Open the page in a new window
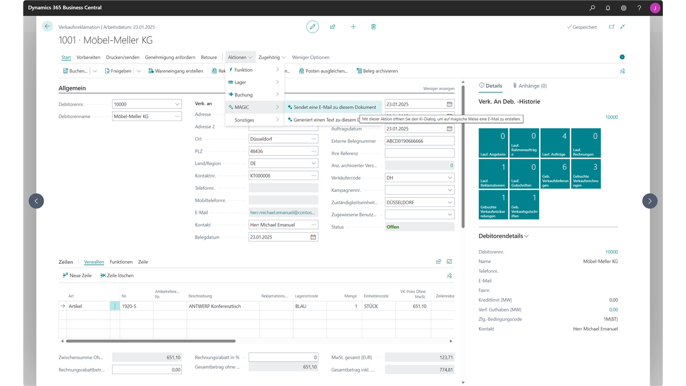Screen dimensions: 686x386 (x=612, y=27)
